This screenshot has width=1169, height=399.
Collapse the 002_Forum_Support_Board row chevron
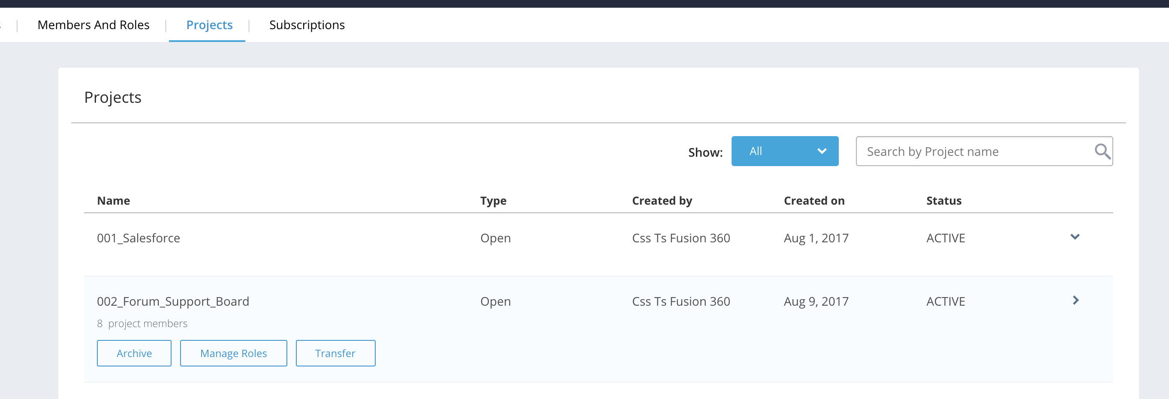point(1075,300)
